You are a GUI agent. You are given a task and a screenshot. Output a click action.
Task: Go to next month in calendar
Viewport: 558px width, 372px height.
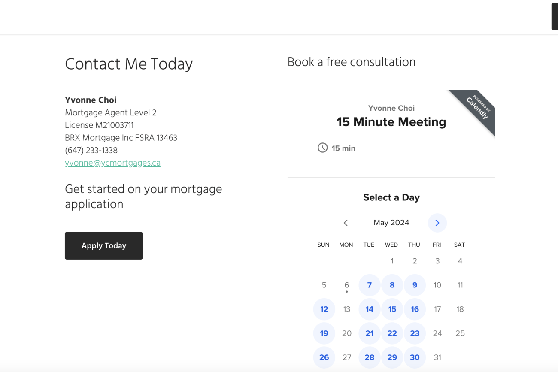[437, 223]
